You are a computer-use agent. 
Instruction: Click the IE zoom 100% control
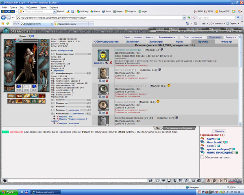point(233,187)
